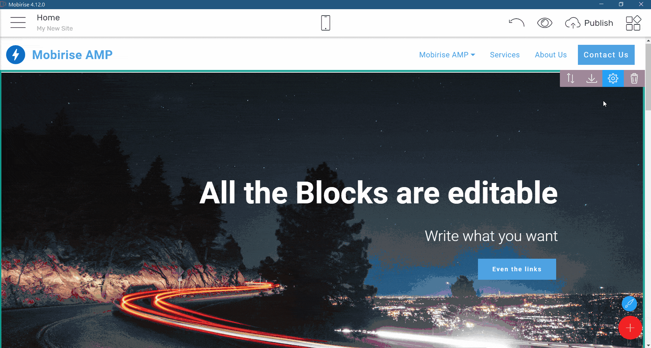651x348 pixels.
Task: Open the blue paintbrush style editor
Action: click(629, 304)
